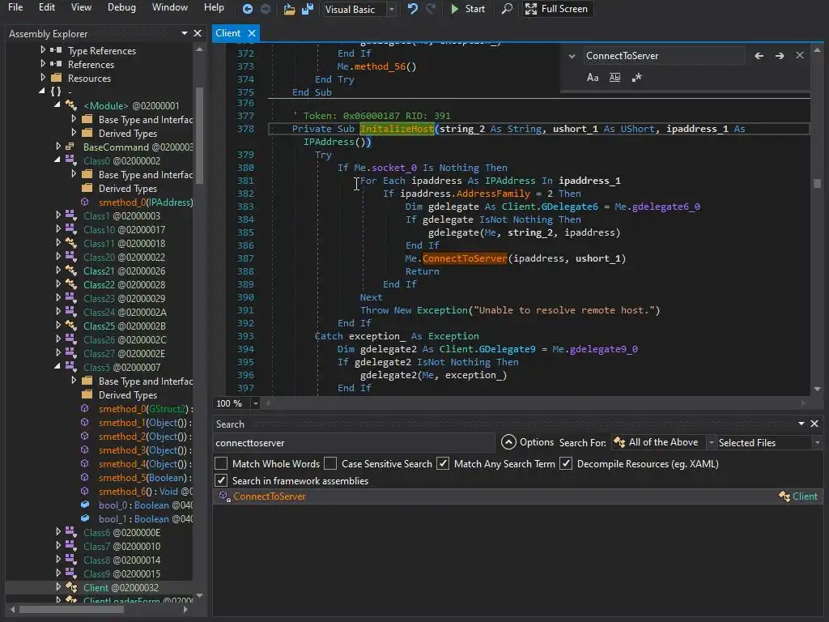Toggle regular expression option in find bar
Image resolution: width=829 pixels, height=622 pixels.
pyautogui.click(x=636, y=78)
